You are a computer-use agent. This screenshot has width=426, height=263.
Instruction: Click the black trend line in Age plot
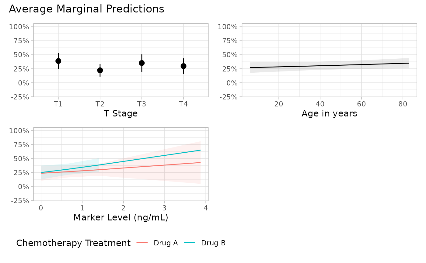(x=329, y=65)
